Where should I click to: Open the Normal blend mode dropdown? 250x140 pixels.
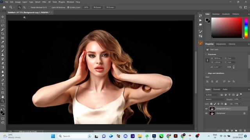click(215, 100)
